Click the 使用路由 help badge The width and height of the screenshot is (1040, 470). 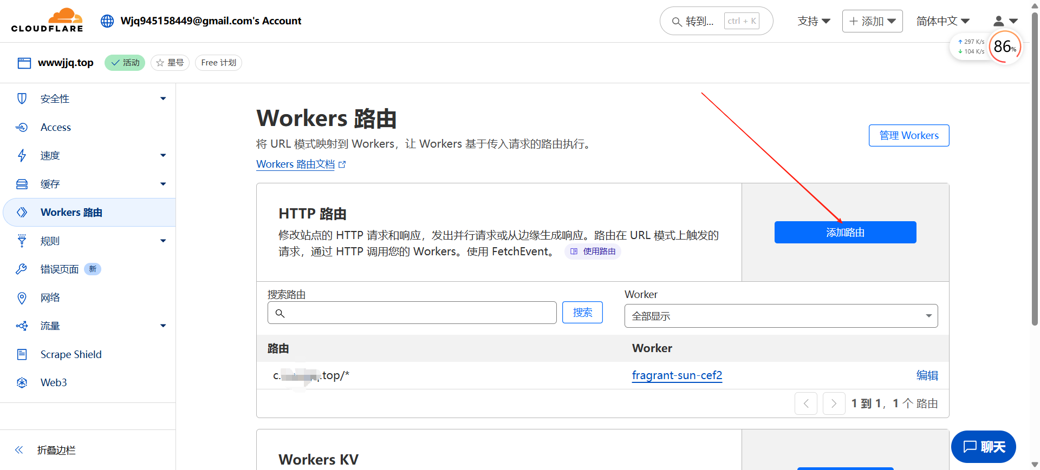pos(593,251)
